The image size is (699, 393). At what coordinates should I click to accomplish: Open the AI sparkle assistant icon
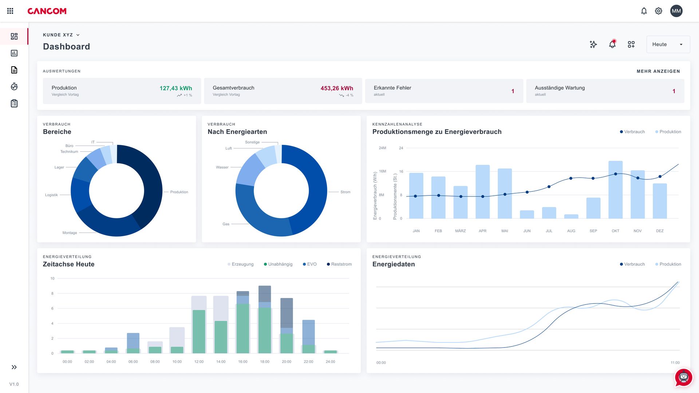point(593,44)
